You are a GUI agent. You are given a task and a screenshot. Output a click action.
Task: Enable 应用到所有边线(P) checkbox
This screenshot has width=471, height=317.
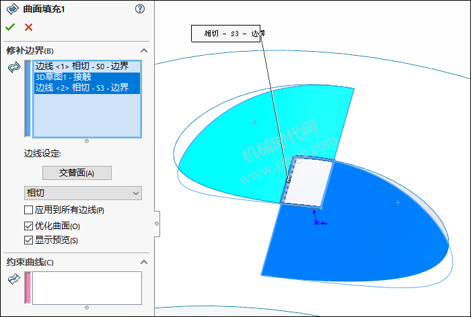click(28, 210)
